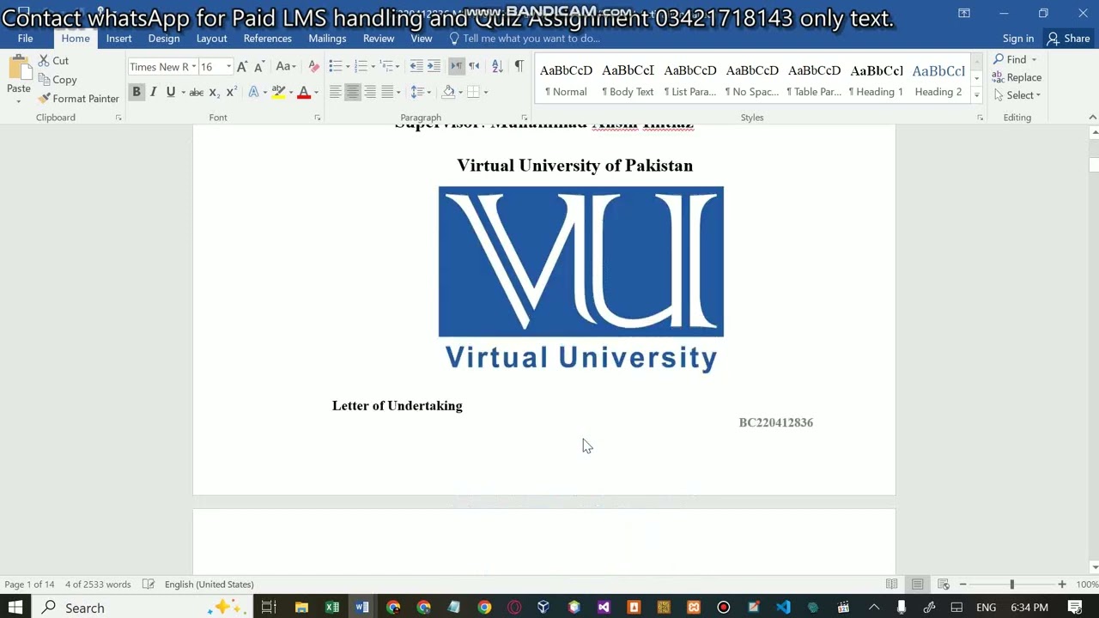Toggle Italic formatting
Image resolution: width=1099 pixels, height=618 pixels.
pos(154,92)
